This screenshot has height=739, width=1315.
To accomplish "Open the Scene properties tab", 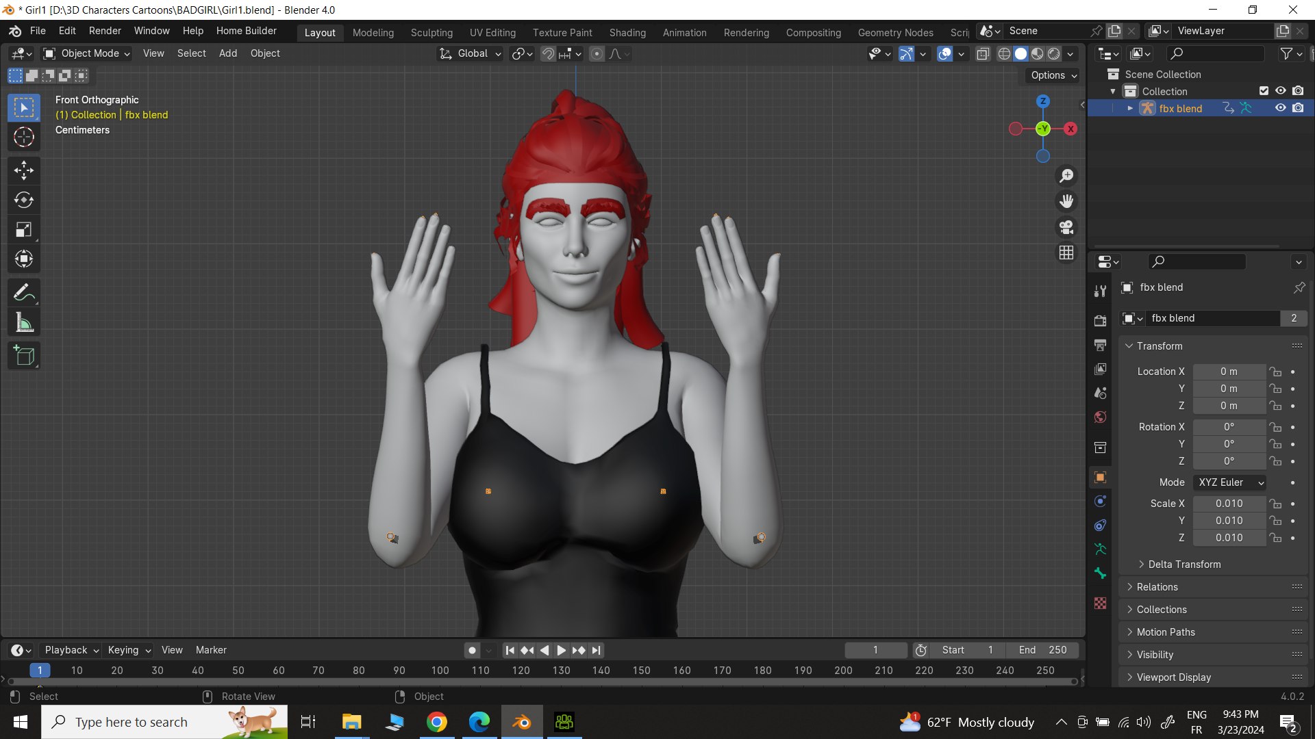I will tap(1100, 393).
